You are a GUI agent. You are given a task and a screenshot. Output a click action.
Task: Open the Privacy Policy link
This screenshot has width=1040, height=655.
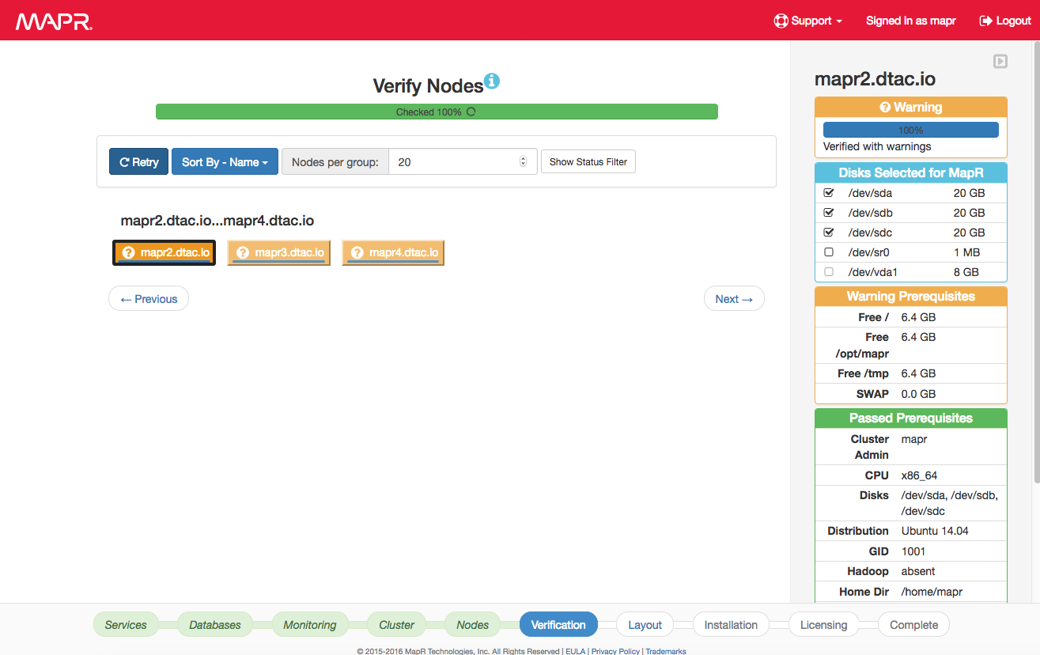[615, 651]
